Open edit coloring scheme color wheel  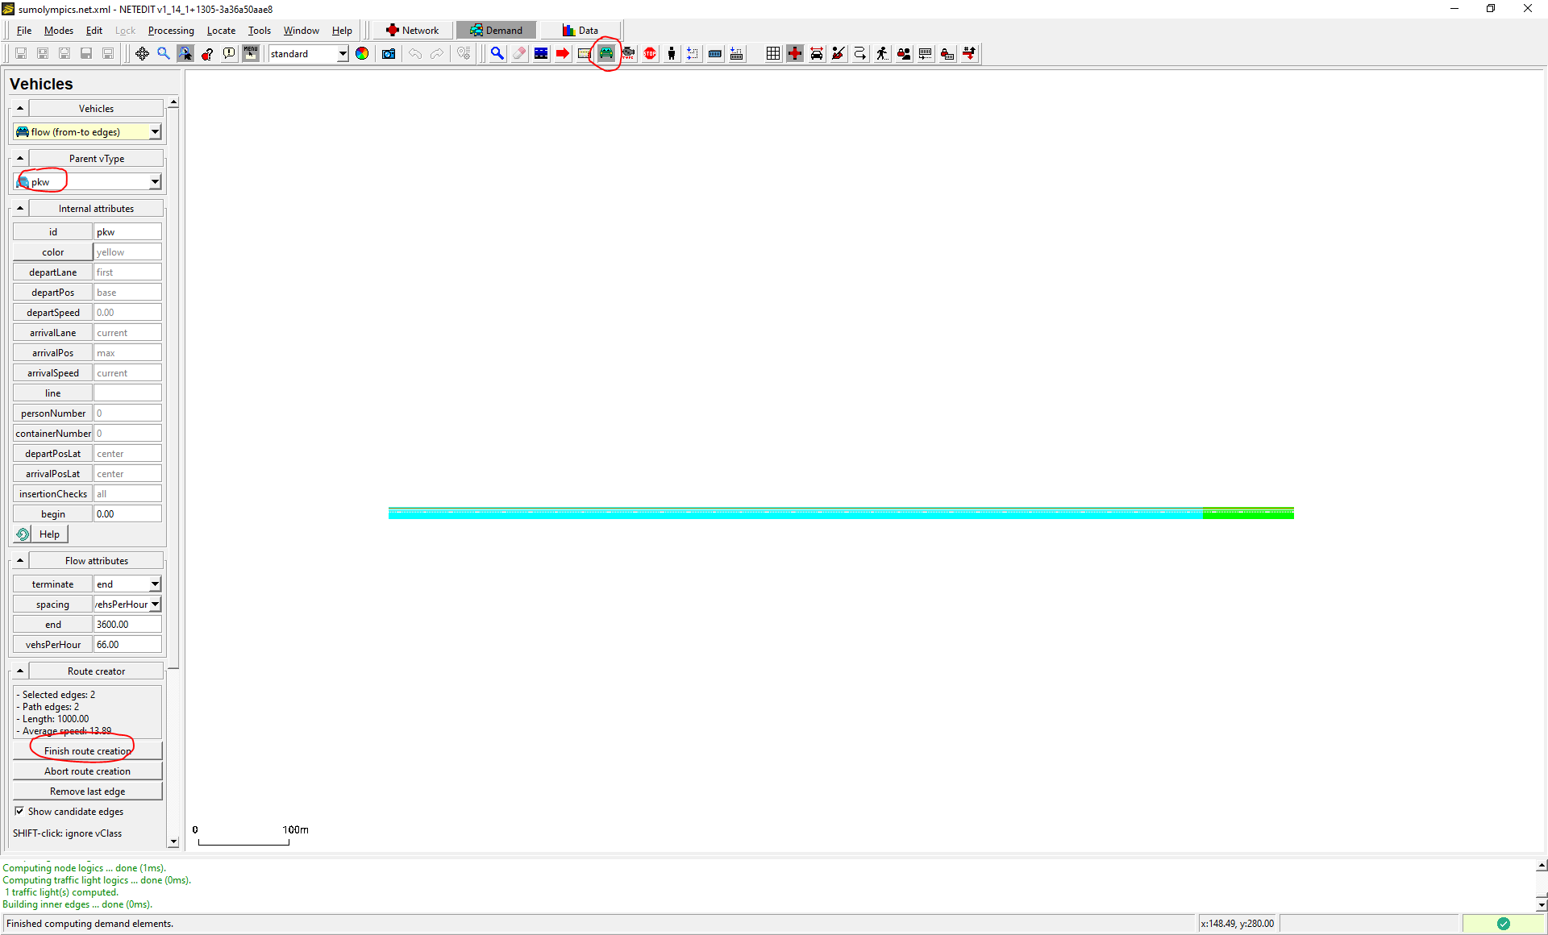[362, 54]
